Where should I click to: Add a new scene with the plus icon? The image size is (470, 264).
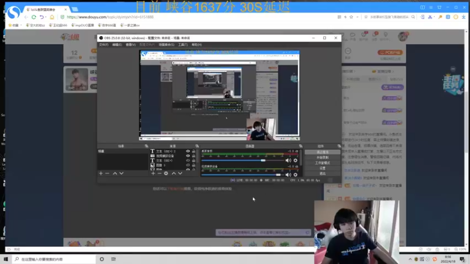(x=100, y=173)
